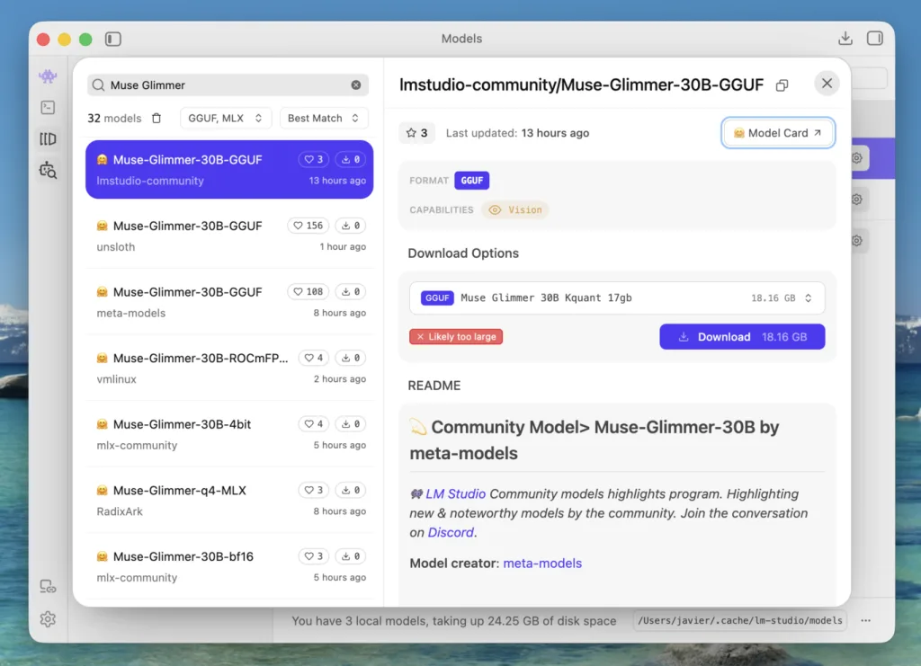
Task: Toggle the left sidebar via the title bar icon
Action: [x=112, y=39]
